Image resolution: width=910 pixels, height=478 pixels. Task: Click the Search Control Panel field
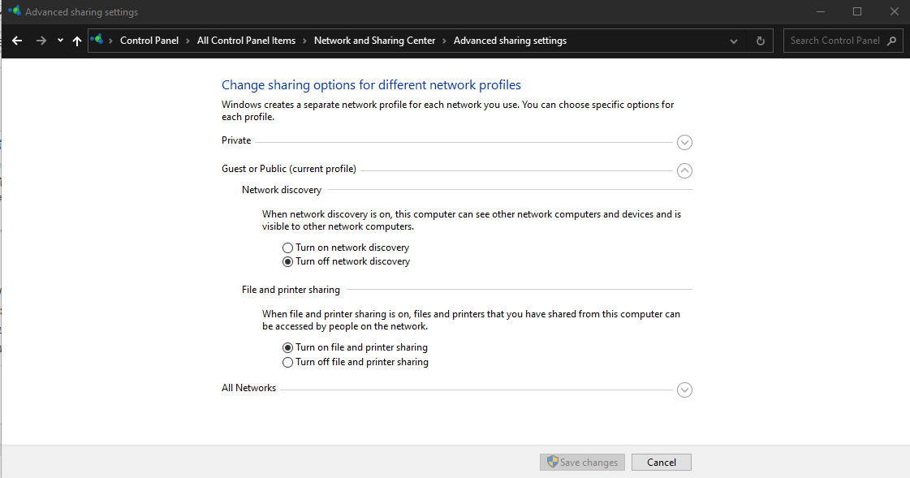[x=834, y=41]
